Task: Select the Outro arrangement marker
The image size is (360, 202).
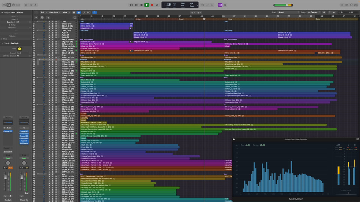Action: click(x=318, y=19)
